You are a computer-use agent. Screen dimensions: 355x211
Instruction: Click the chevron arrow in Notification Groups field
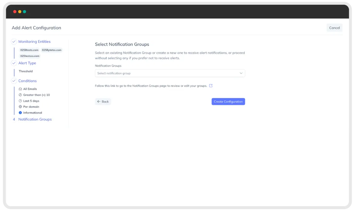pyautogui.click(x=241, y=73)
